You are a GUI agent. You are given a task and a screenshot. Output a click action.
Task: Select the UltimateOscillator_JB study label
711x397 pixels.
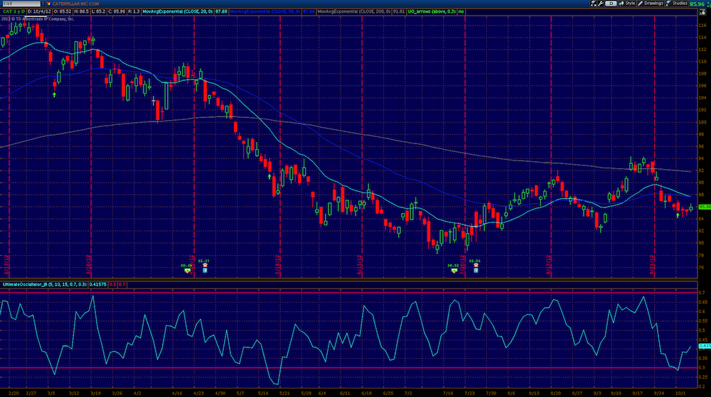point(44,284)
